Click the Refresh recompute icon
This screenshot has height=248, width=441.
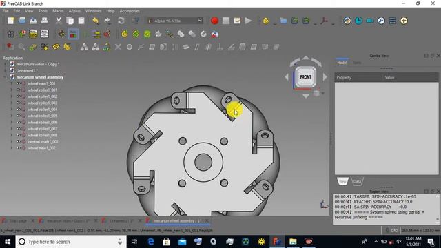121,21
